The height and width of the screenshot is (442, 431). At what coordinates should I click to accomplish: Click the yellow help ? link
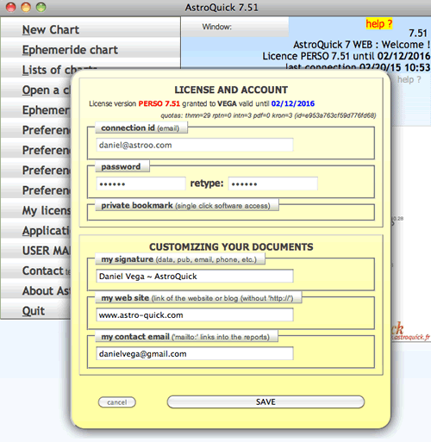coord(379,23)
